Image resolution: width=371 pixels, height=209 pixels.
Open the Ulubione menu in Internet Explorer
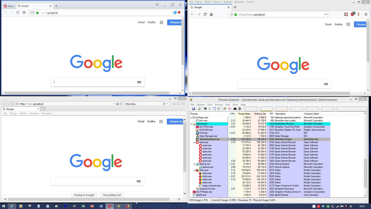pyautogui.click(x=34, y=113)
